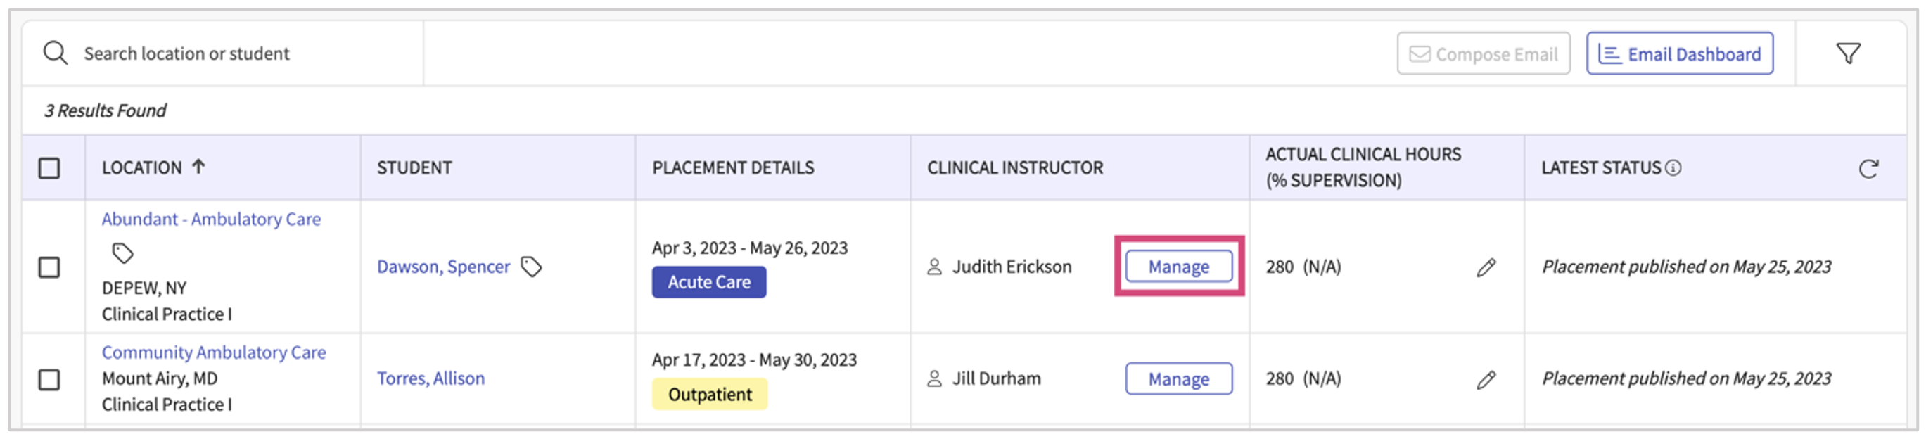The width and height of the screenshot is (1926, 439).
Task: Click the filter funnel icon
Action: pos(1847,54)
